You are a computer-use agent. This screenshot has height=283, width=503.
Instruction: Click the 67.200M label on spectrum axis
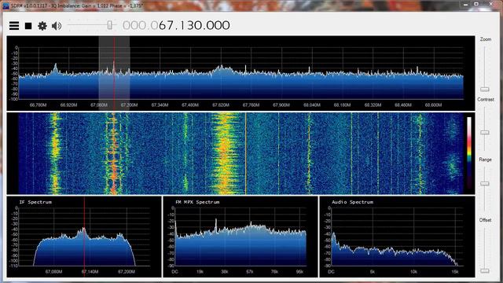(129, 105)
